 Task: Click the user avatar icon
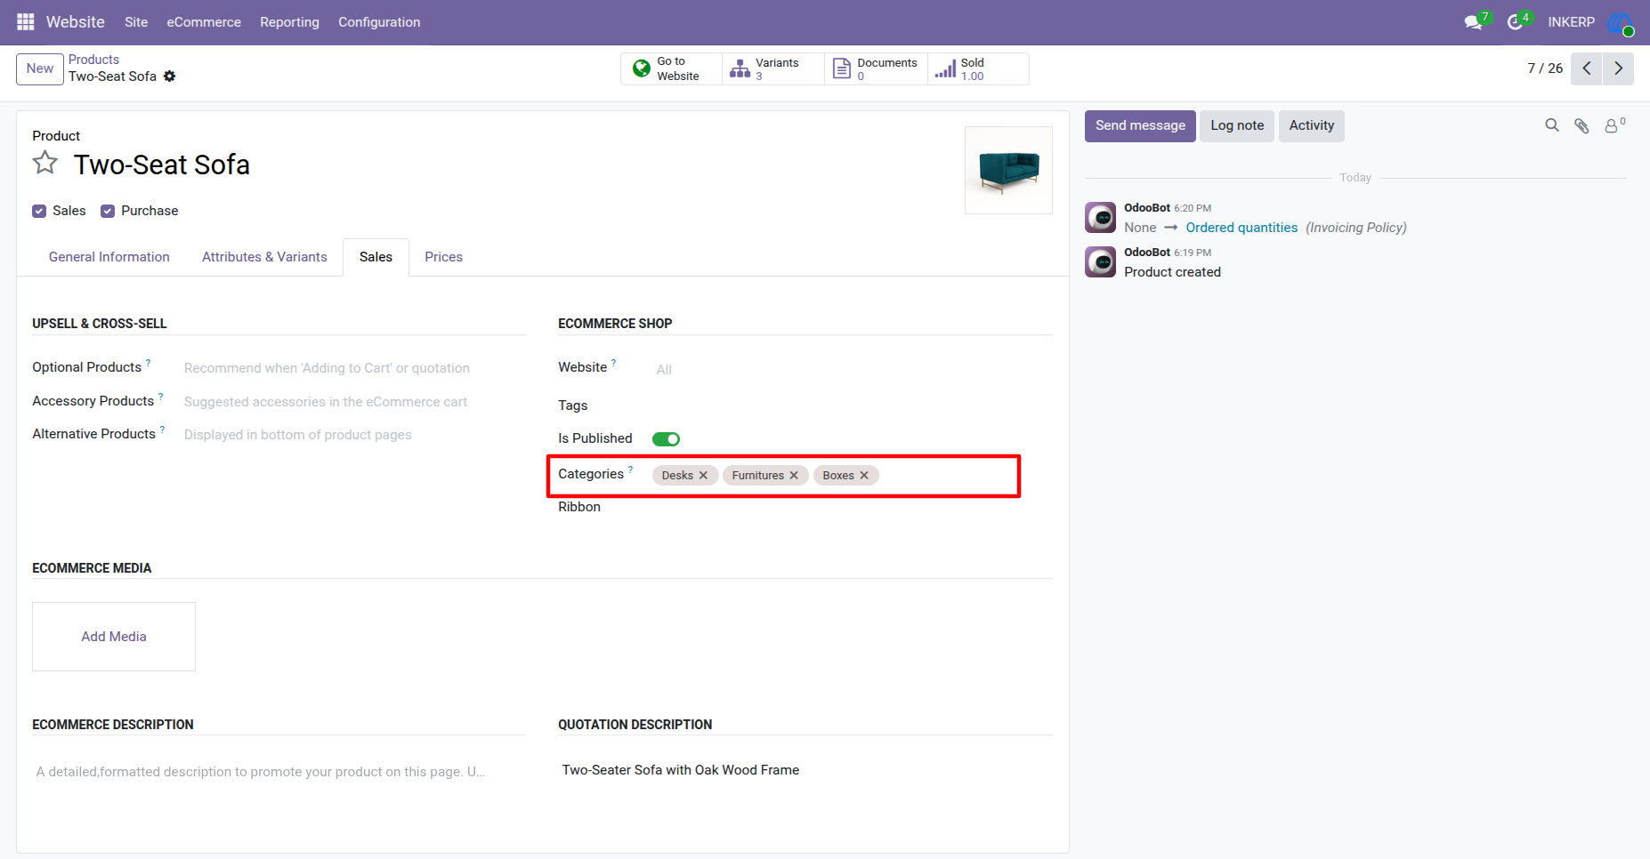tap(1620, 22)
